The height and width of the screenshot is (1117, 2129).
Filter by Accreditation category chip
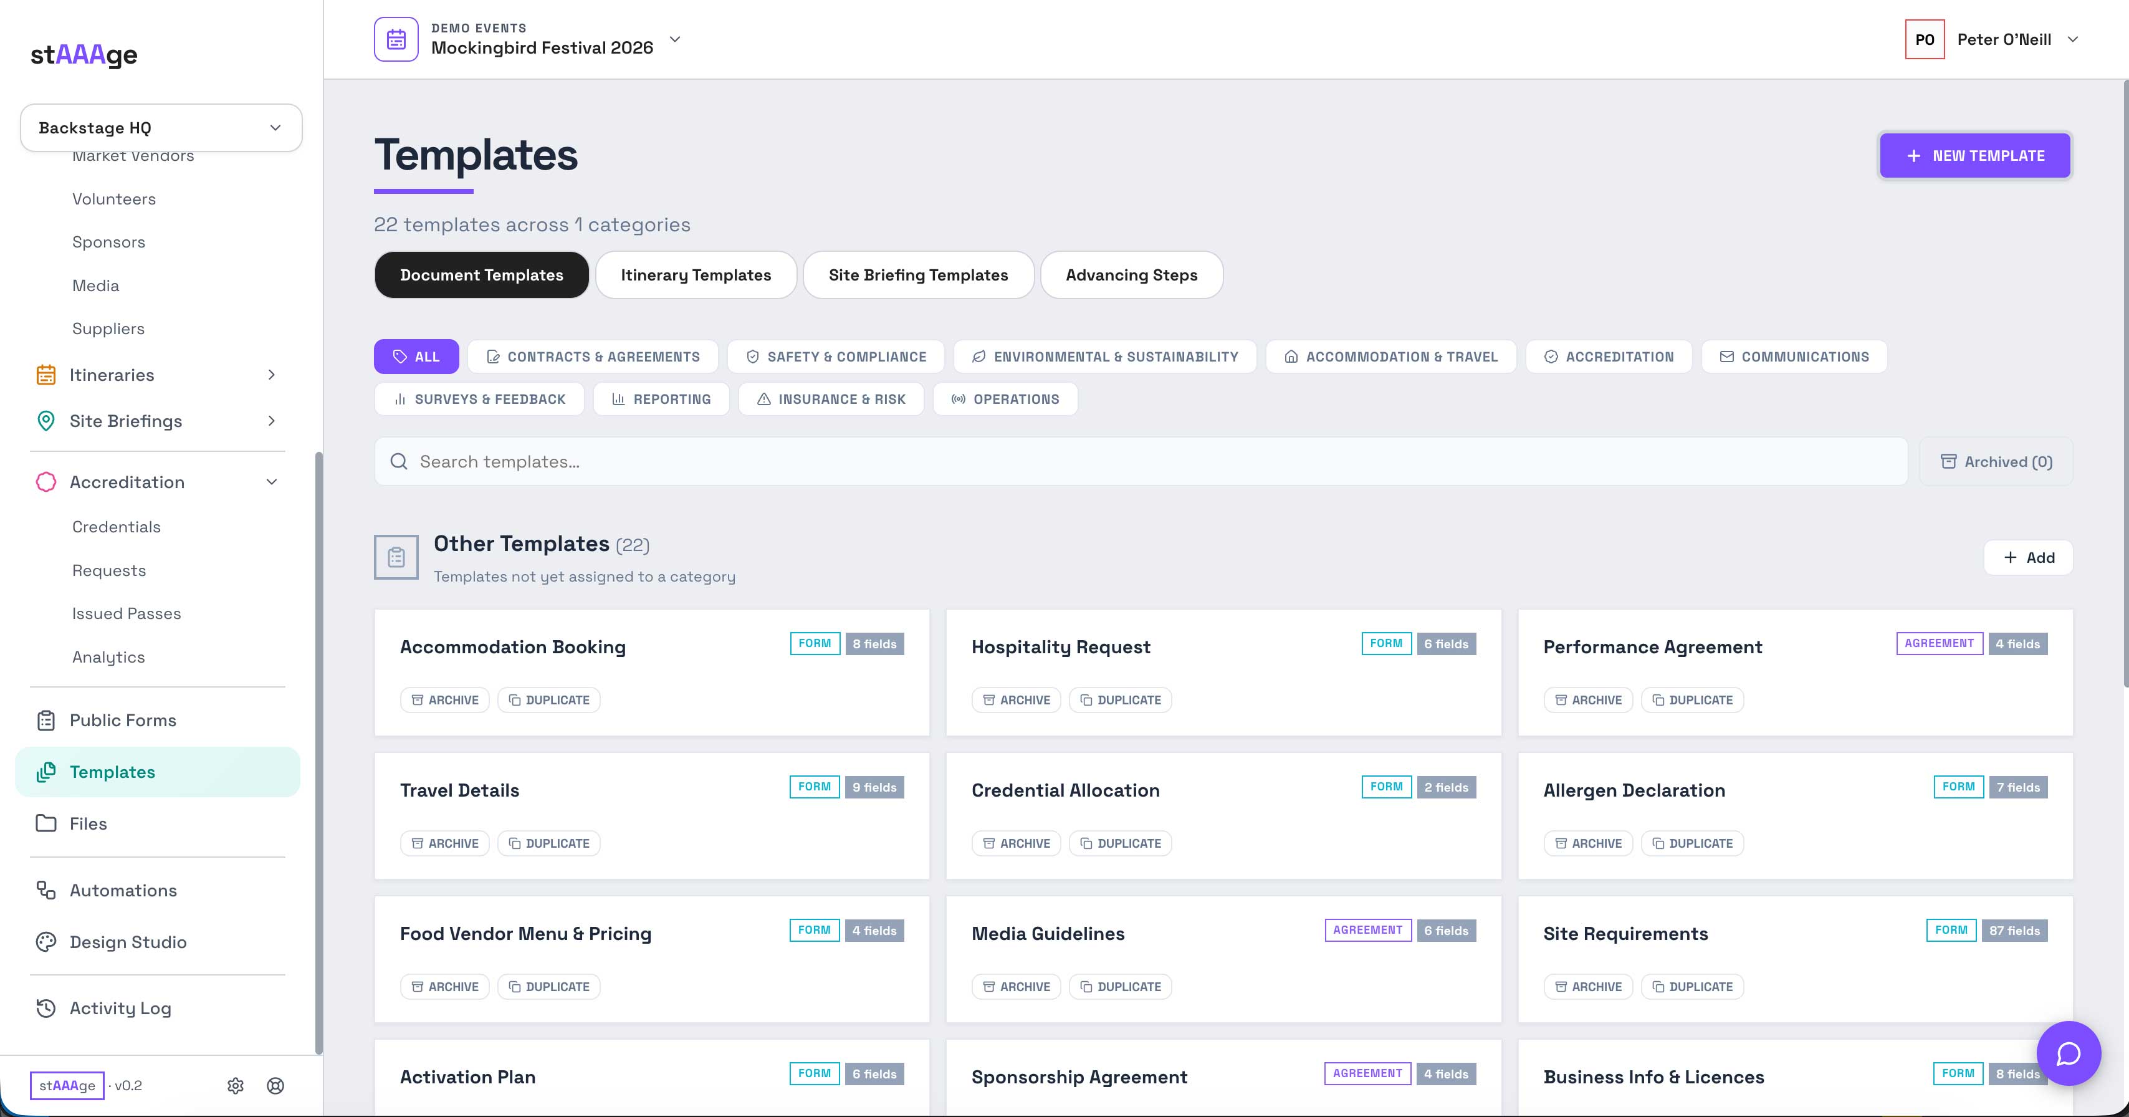click(1609, 357)
